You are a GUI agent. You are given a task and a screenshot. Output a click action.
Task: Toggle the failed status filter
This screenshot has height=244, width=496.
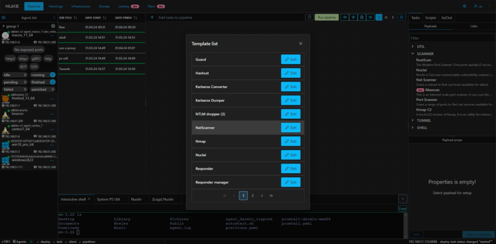(15, 89)
